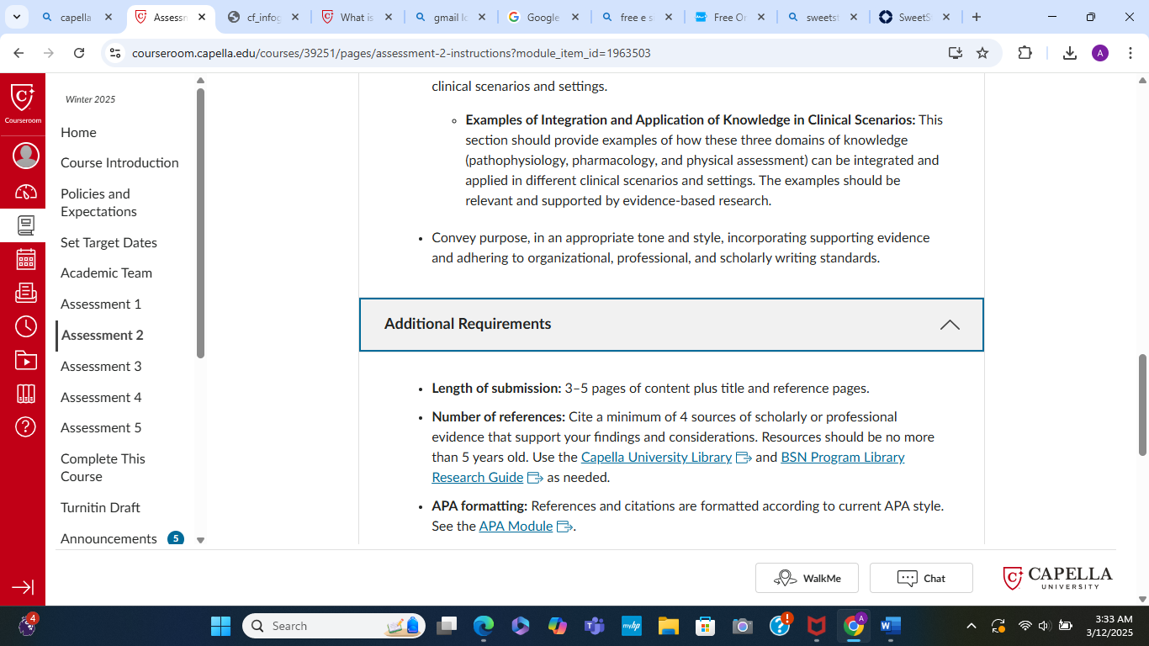Viewport: 1149px width, 646px height.
Task: Switch to the Google browser tab
Action: pos(543,17)
